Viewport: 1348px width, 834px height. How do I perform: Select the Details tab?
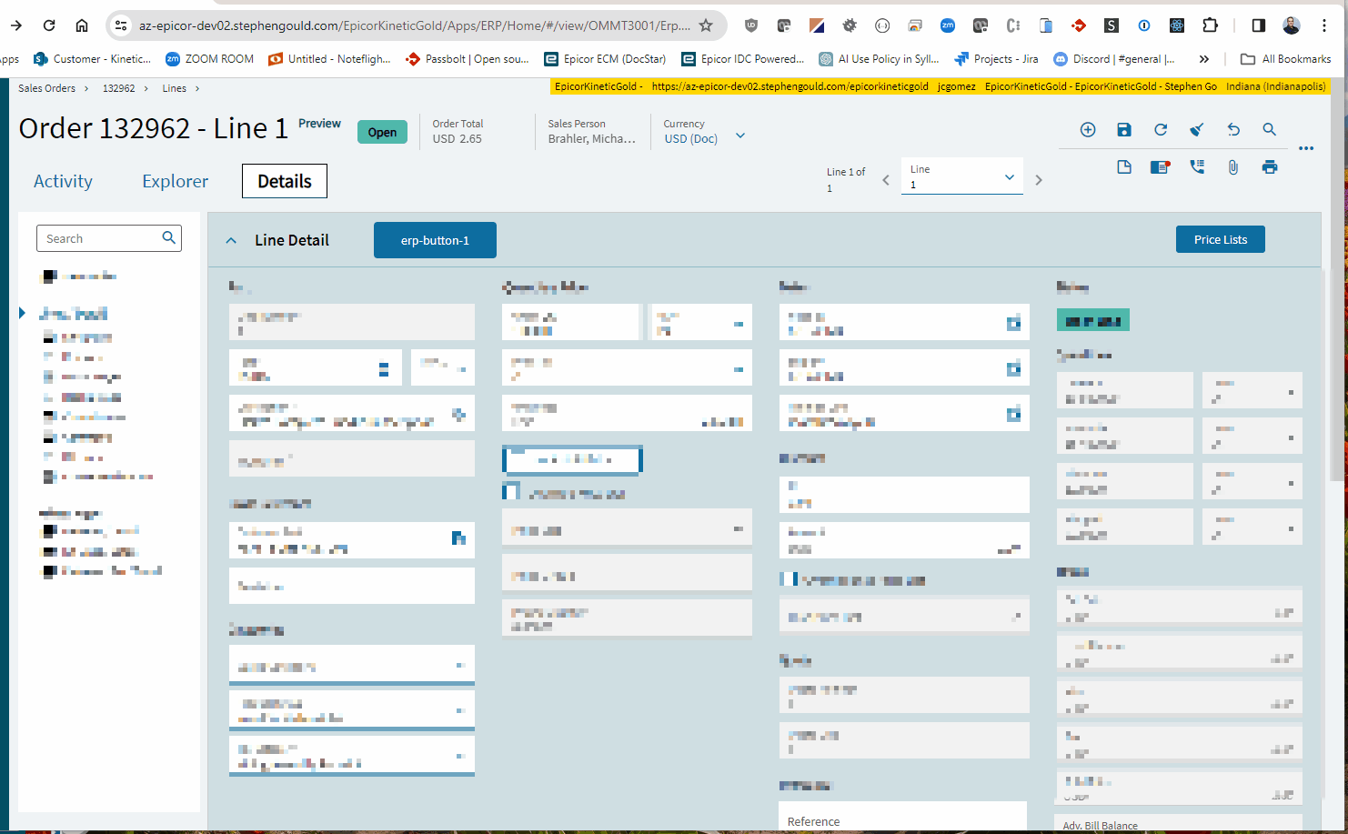(x=285, y=181)
